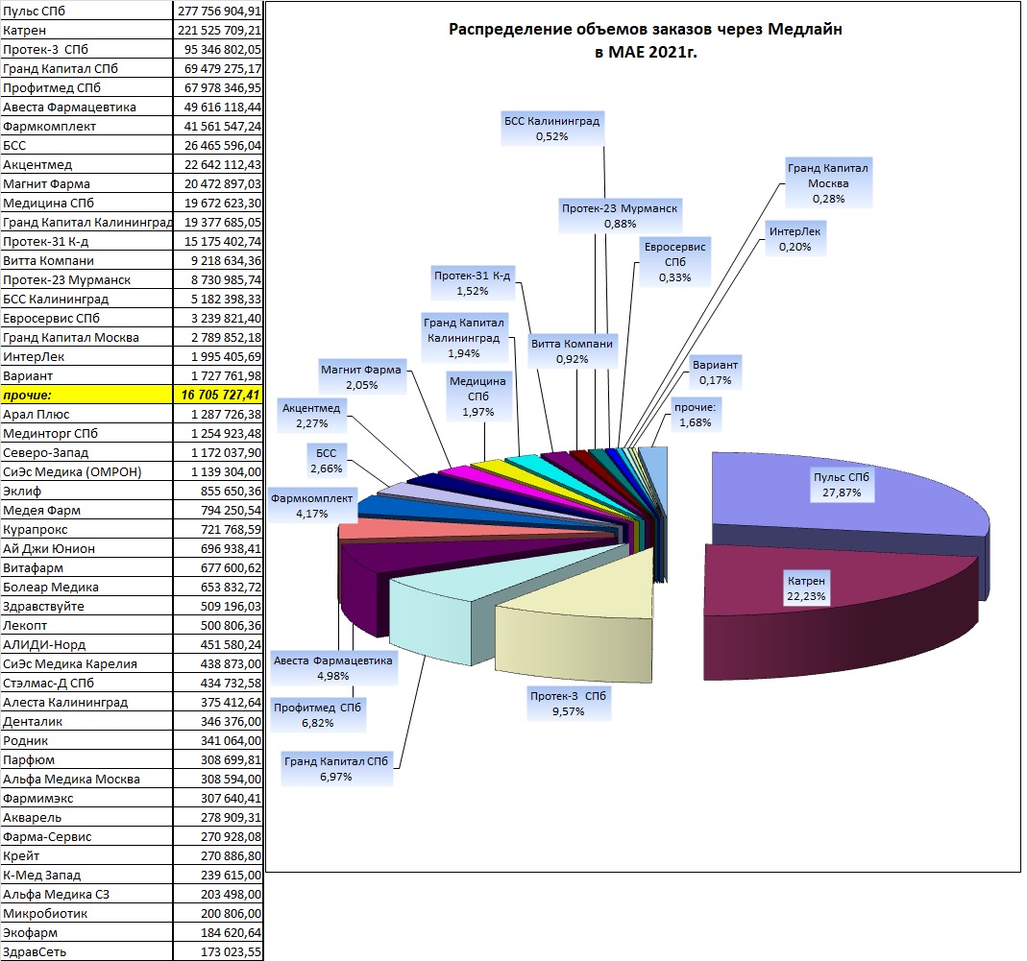The width and height of the screenshot is (1027, 961).
Task: Select the Авеста Фармацевтика 4,98% label
Action: click(x=332, y=668)
